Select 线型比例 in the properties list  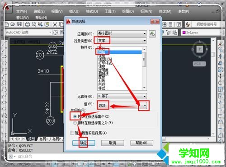point(105,59)
